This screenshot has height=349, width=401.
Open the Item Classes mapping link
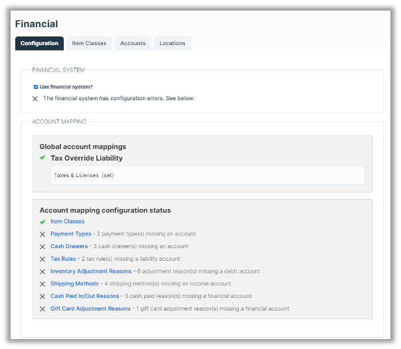click(x=67, y=221)
